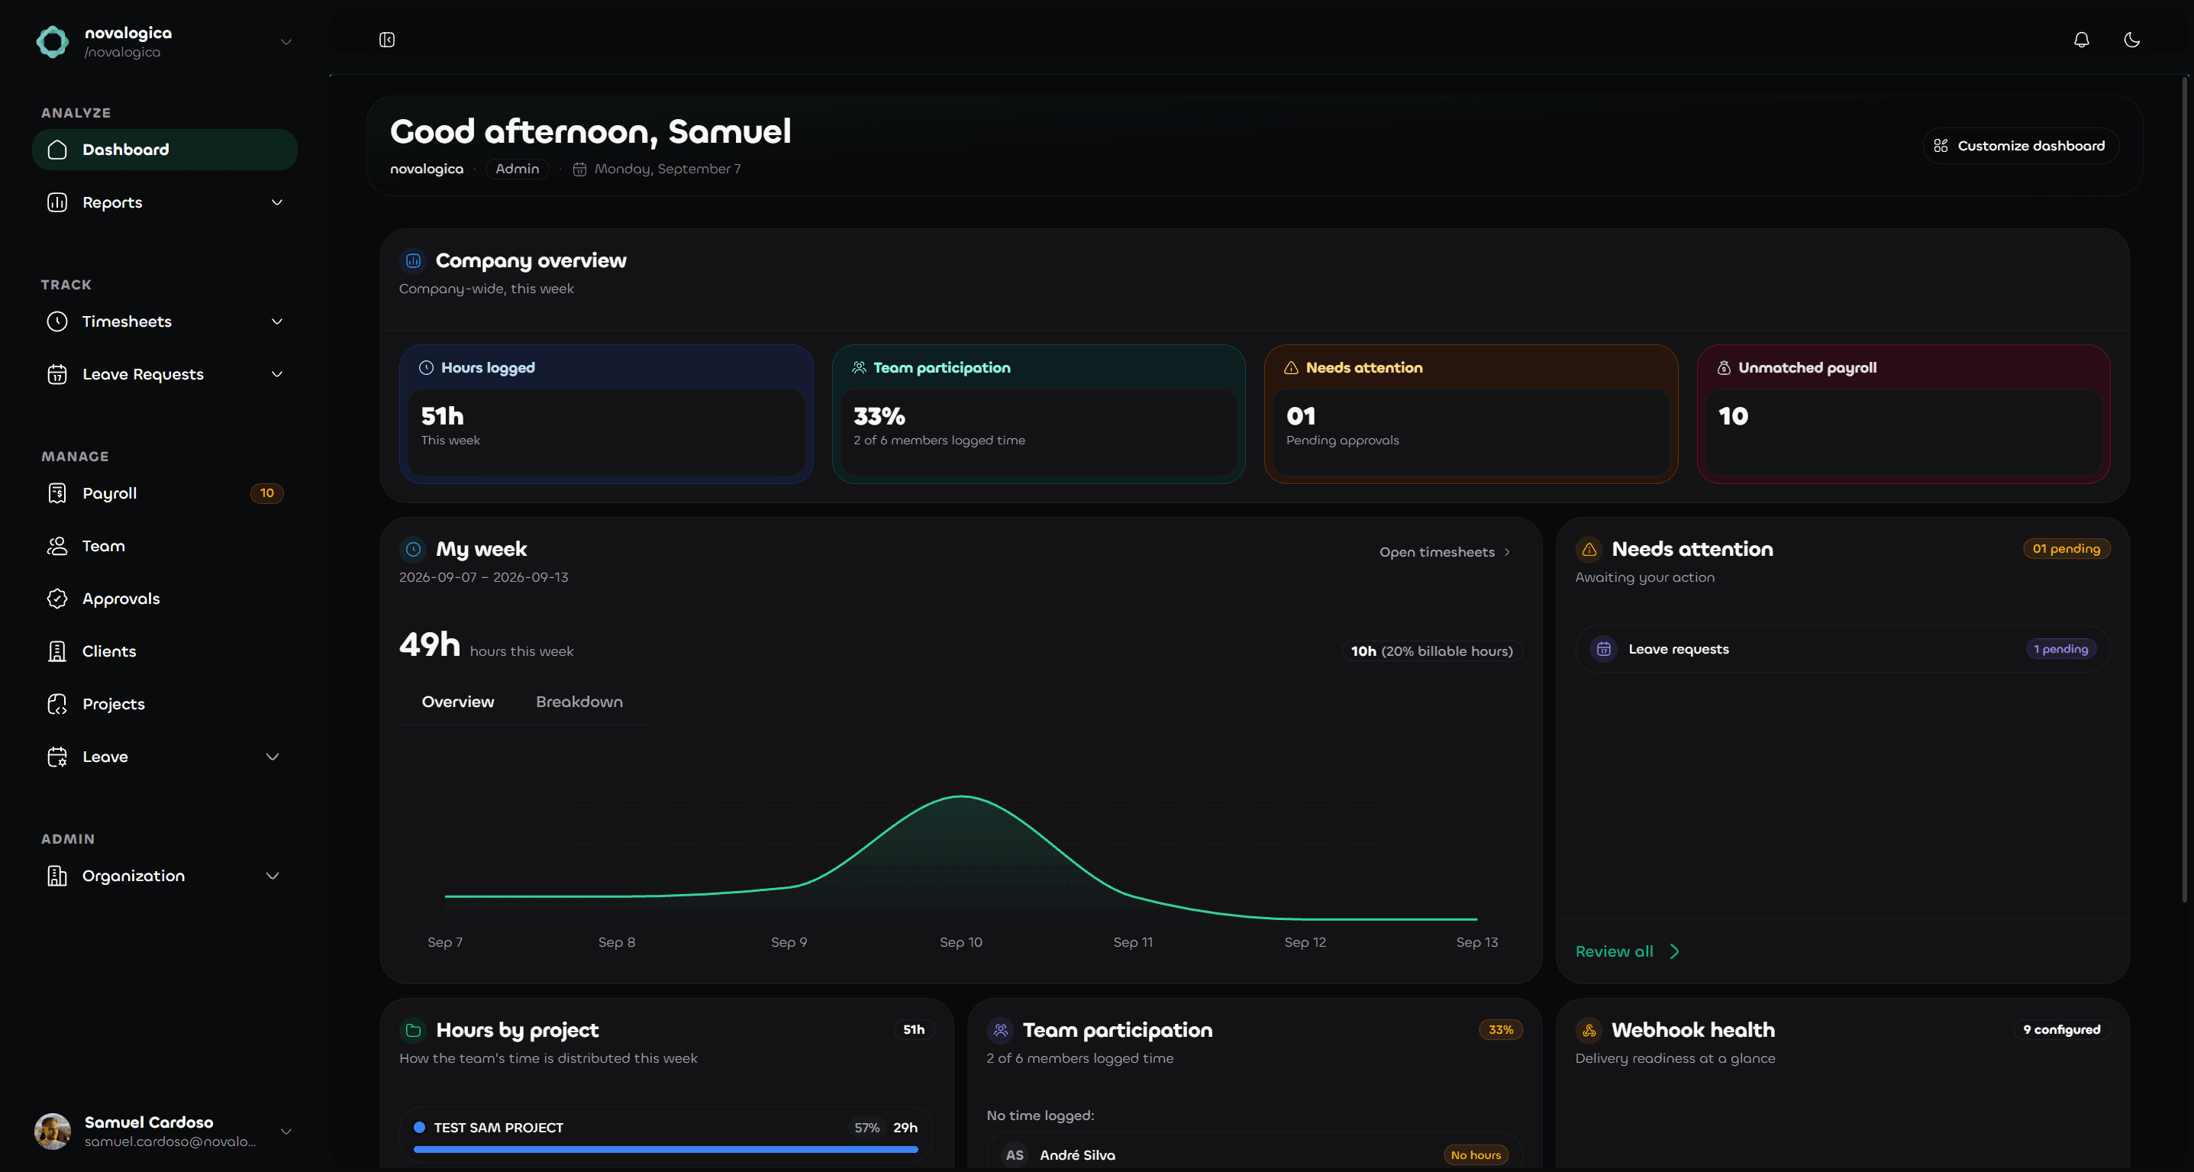Click the Review all link
This screenshot has width=2194, height=1172.
(x=1627, y=952)
